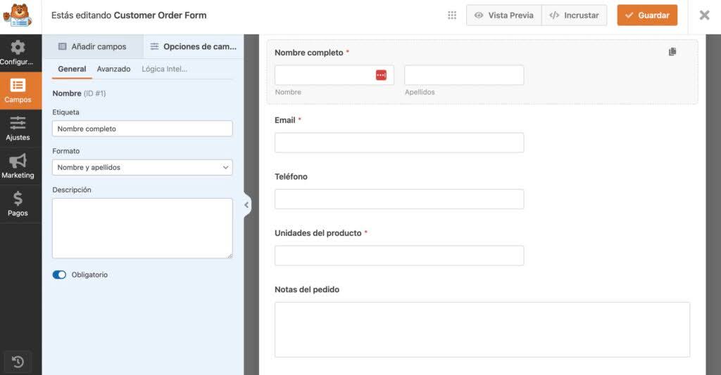
Task: Open the Configuración gear panel
Action: [18, 53]
